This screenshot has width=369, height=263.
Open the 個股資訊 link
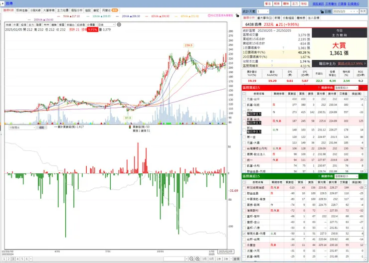click(x=318, y=4)
